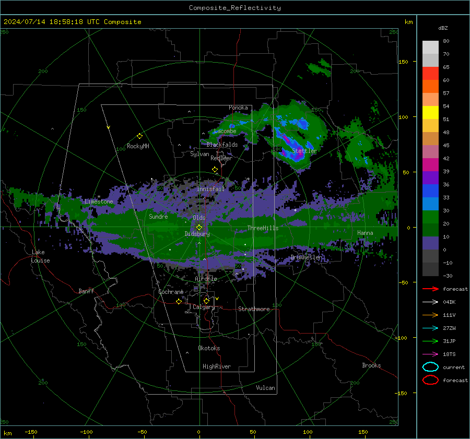Viewport: 470px width, 439px height.
Task: Click the yellow swatch between 54 and 51 dBZ
Action: pyautogui.click(x=430, y=113)
